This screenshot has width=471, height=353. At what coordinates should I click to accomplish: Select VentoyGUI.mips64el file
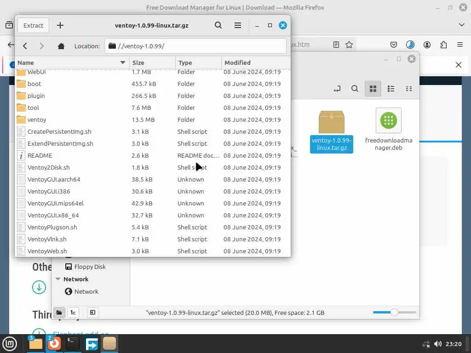[x=153, y=204]
